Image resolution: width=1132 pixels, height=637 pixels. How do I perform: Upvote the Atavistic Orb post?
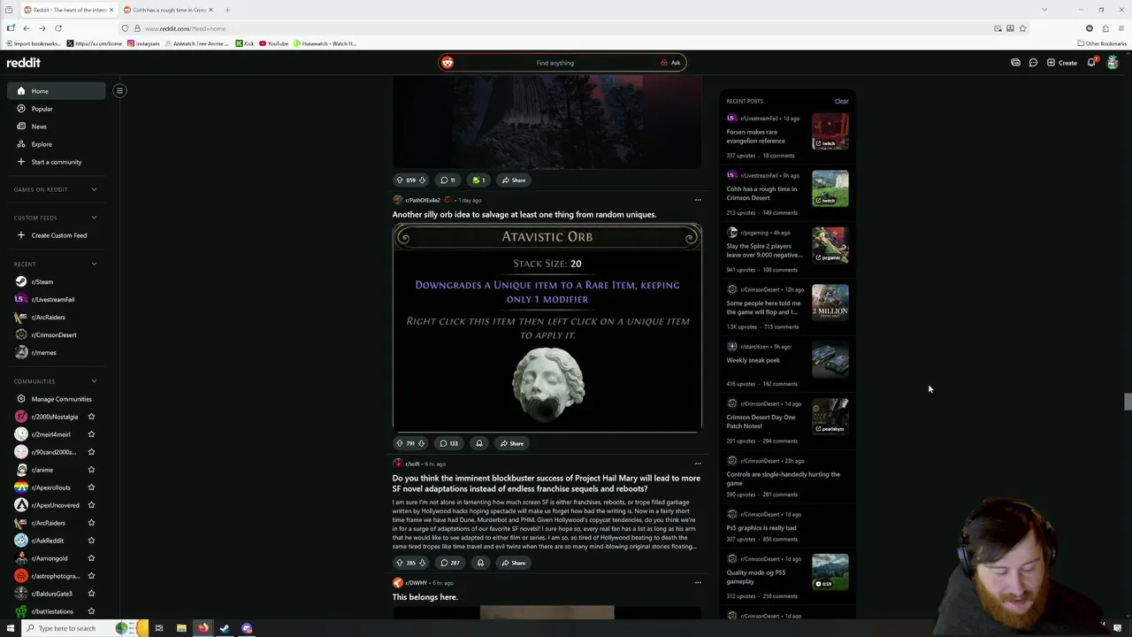400,443
